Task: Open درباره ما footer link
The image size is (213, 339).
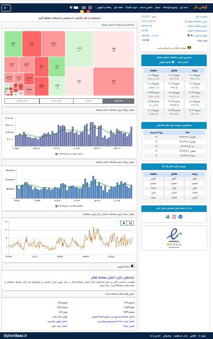Action: point(202,336)
